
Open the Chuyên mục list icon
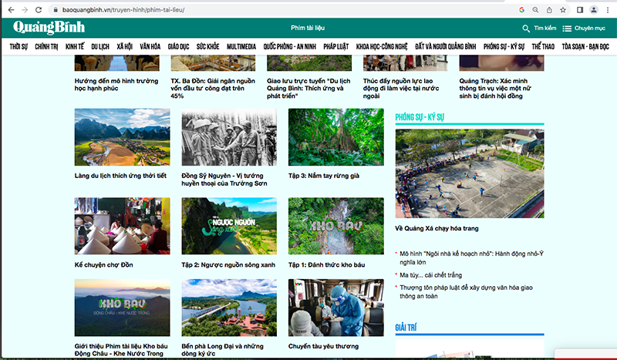(x=567, y=29)
